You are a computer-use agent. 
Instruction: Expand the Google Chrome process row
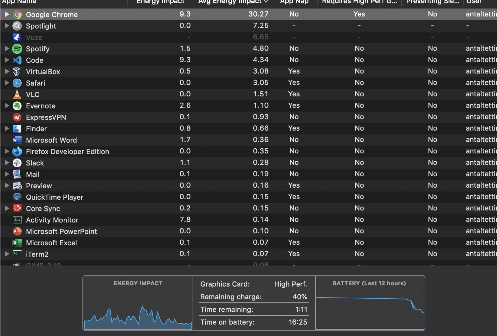pos(7,14)
